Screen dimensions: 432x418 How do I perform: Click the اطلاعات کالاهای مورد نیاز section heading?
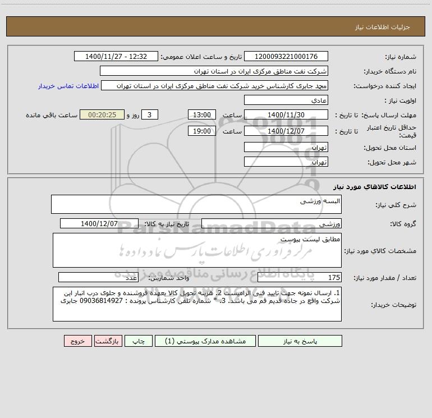(x=374, y=187)
